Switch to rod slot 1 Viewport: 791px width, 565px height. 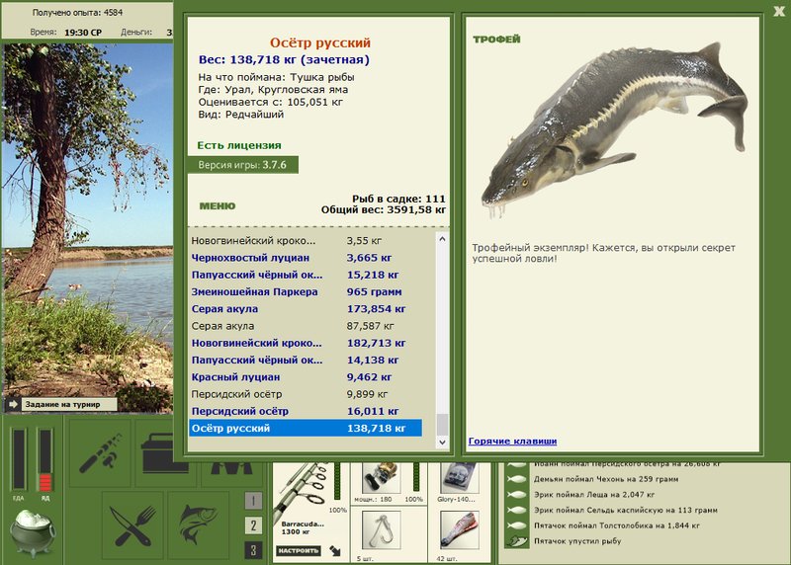(x=253, y=501)
